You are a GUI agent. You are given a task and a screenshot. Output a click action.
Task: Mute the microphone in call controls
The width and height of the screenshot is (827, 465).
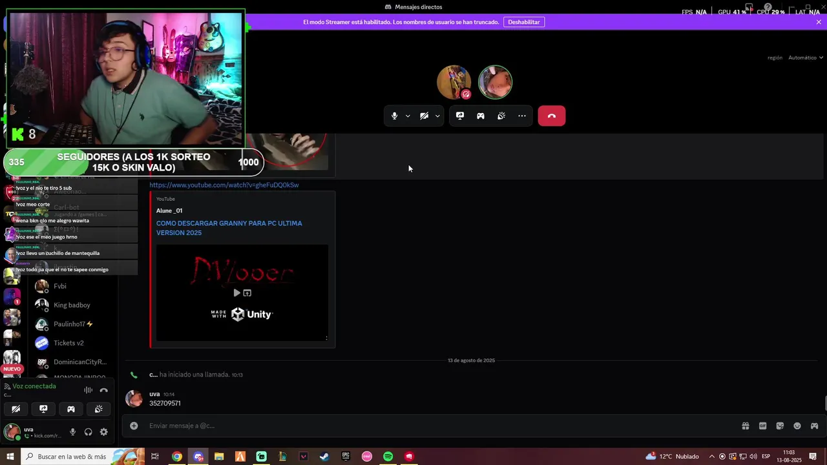(x=394, y=116)
